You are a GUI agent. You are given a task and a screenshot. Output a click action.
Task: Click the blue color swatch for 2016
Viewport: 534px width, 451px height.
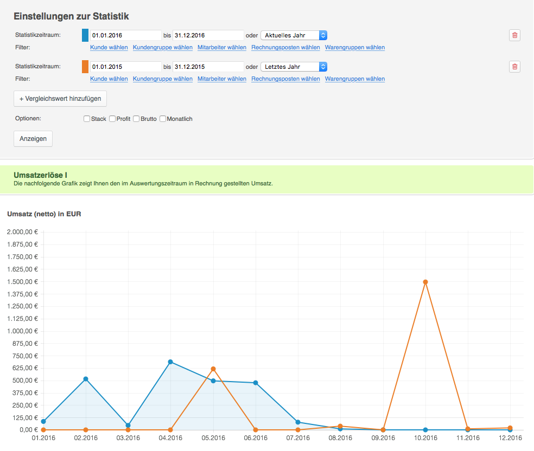tap(85, 35)
